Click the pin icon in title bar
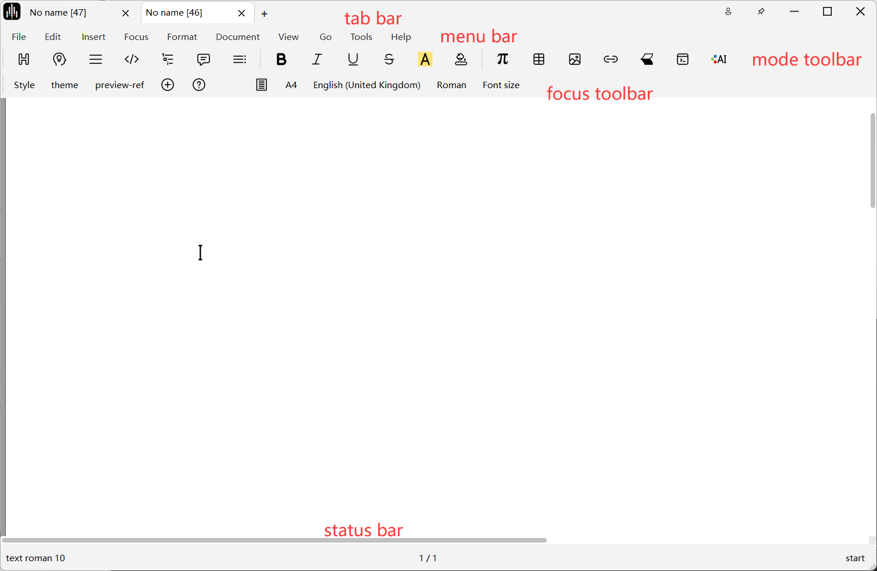877x571 pixels. pyautogui.click(x=762, y=12)
